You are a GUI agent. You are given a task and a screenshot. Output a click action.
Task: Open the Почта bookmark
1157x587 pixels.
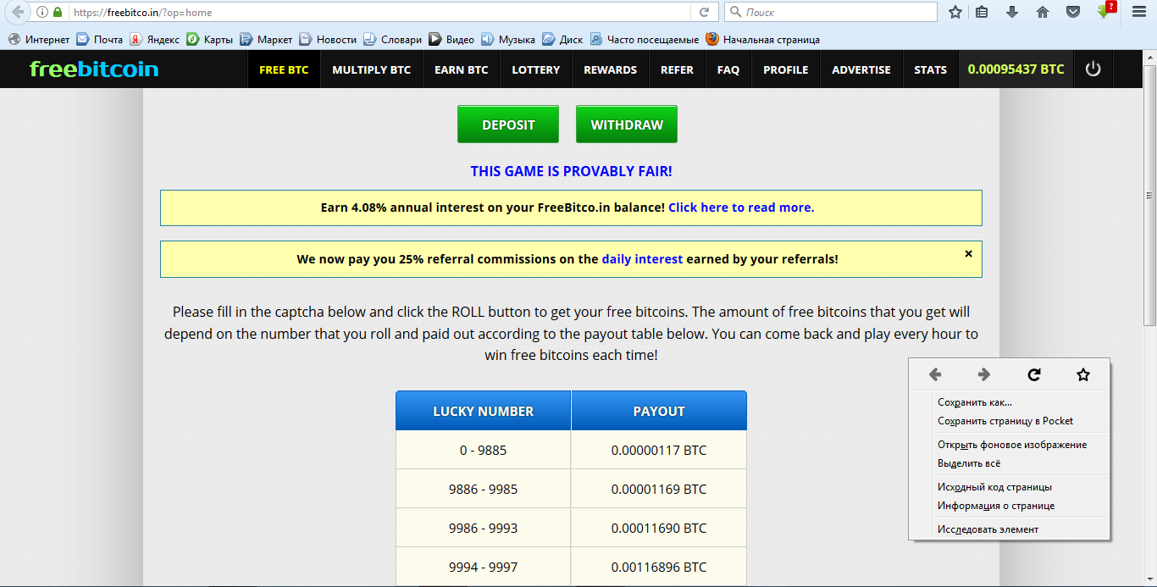tap(100, 39)
